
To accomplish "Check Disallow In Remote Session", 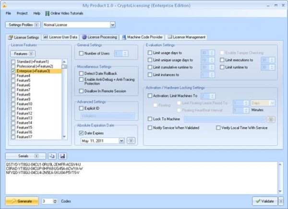I will tap(81, 91).
